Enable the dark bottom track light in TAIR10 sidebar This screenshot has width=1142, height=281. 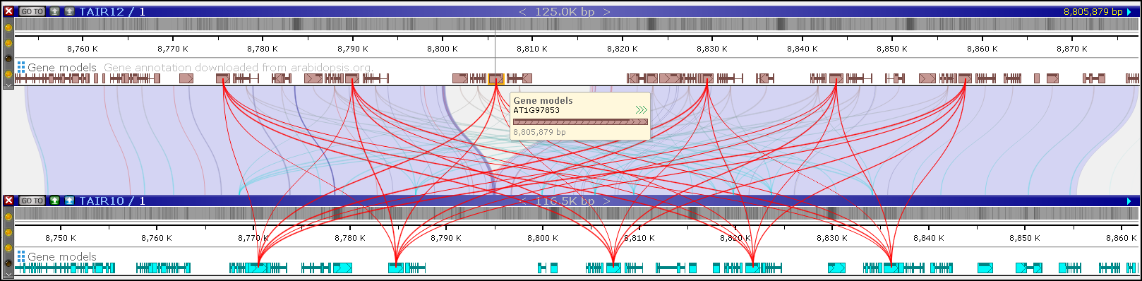[x=8, y=263]
